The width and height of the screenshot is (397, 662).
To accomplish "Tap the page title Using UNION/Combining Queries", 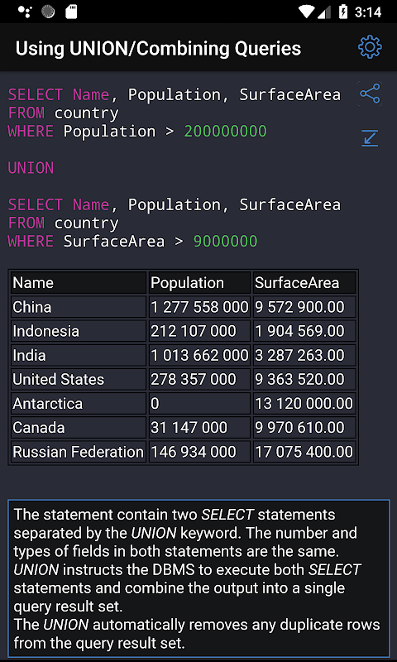I will point(158,48).
